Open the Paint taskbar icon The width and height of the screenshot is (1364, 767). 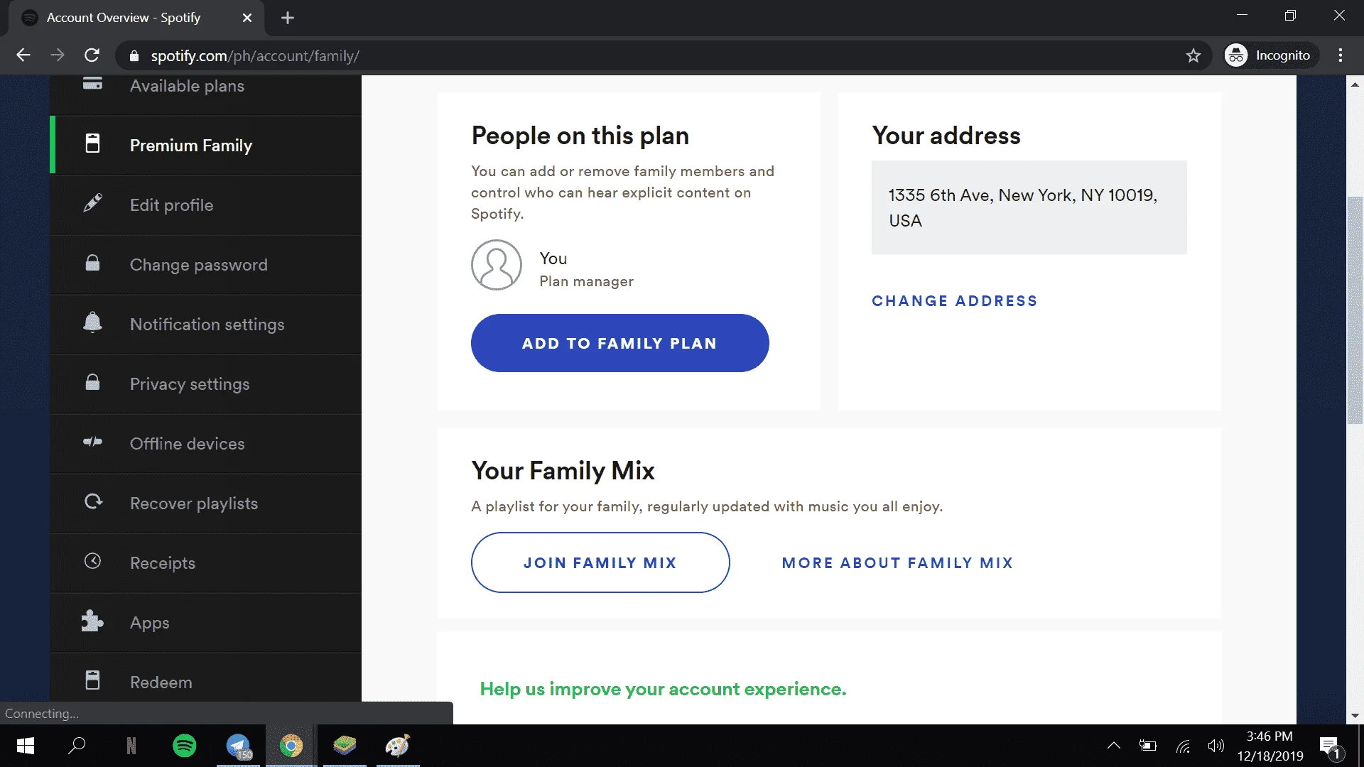(398, 746)
